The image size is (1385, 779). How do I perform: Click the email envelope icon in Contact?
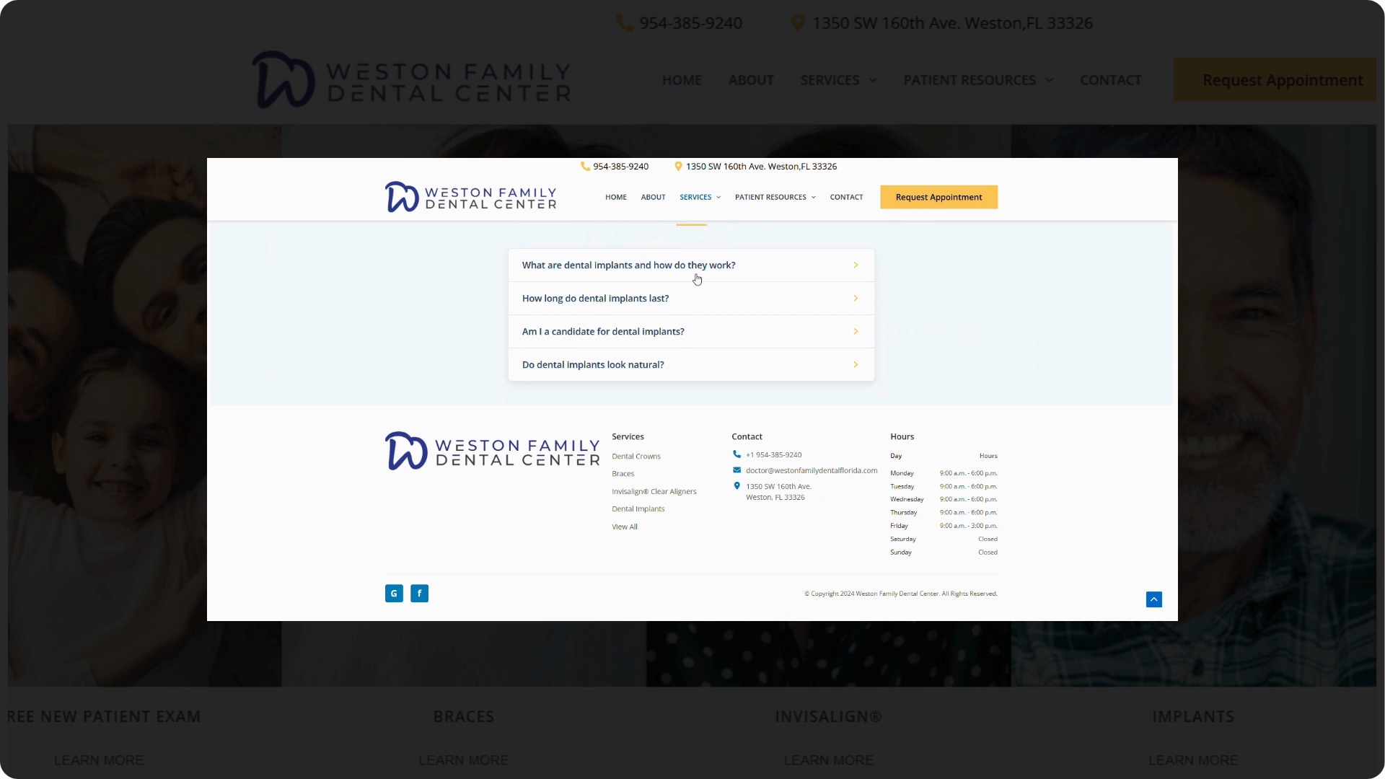click(x=737, y=470)
